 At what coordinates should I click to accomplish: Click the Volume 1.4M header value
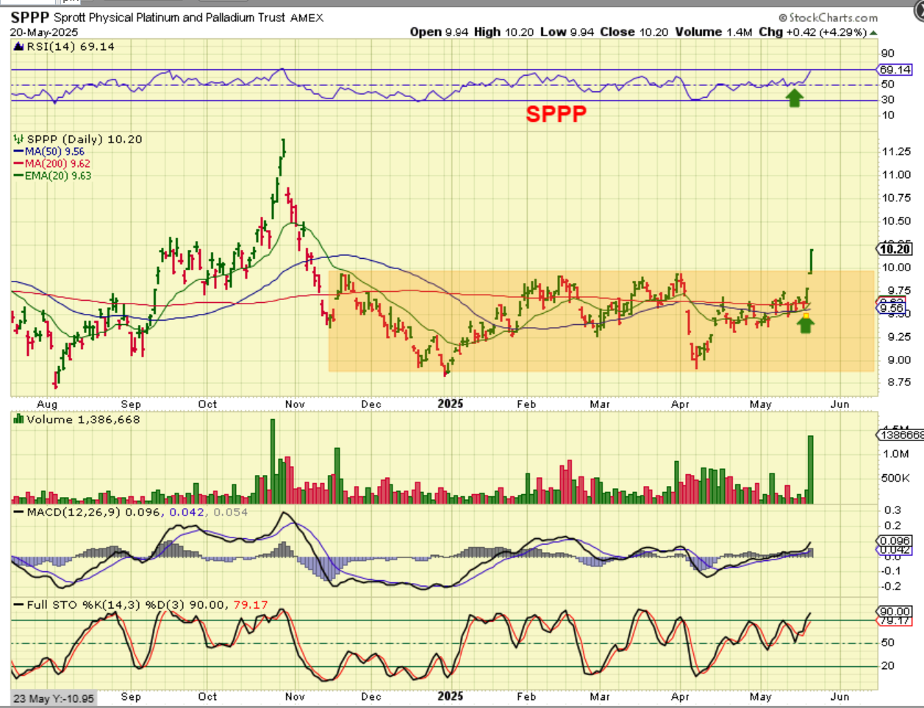[x=714, y=32]
